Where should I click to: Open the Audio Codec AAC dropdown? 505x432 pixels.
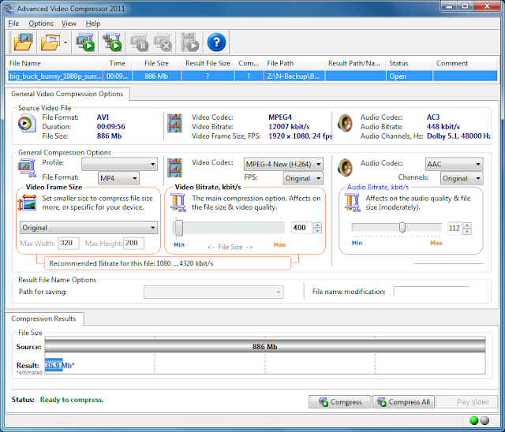pyautogui.click(x=454, y=164)
